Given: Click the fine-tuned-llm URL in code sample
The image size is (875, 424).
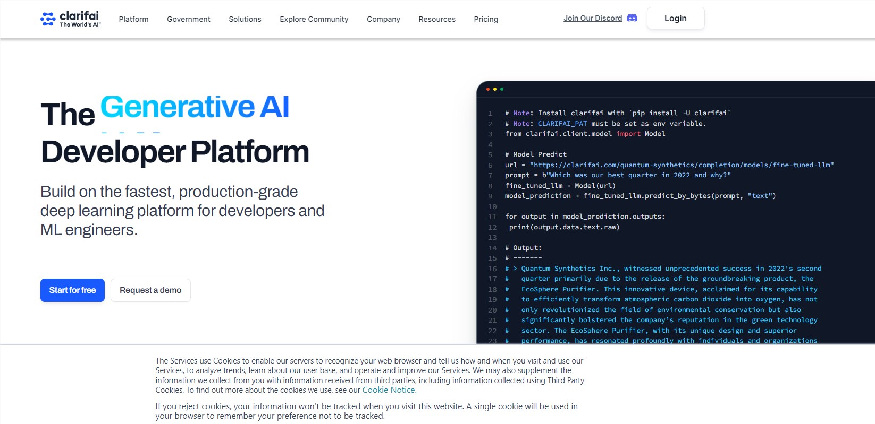Looking at the screenshot, I should 681,165.
